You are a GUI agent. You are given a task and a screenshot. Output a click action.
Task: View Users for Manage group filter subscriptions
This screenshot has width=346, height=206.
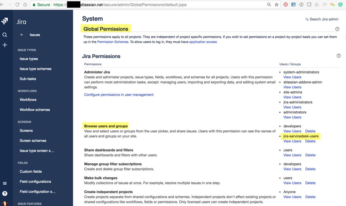point(292,169)
